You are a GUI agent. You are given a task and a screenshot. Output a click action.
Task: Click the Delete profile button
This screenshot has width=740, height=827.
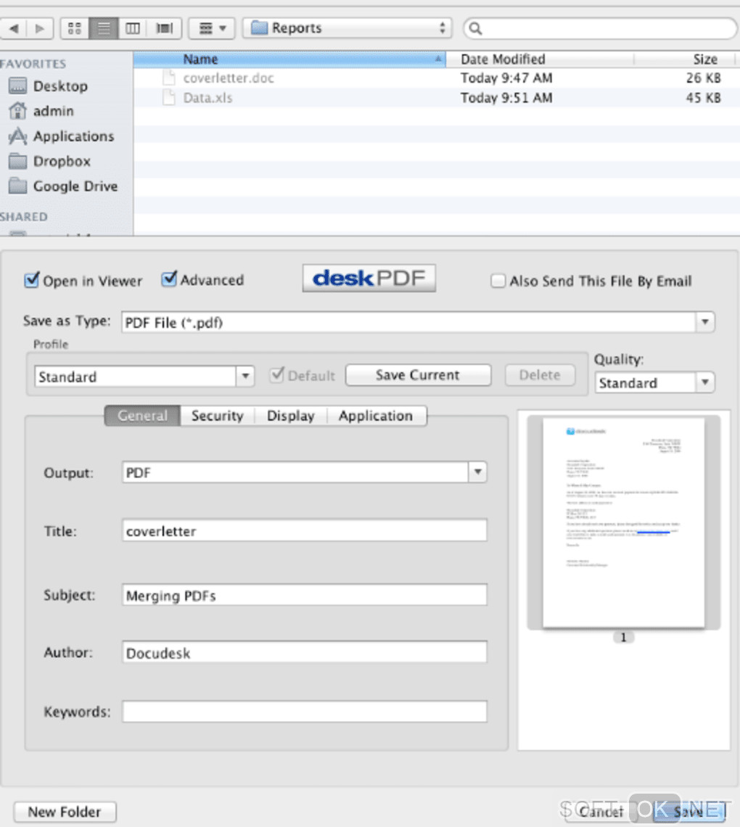pyautogui.click(x=540, y=375)
